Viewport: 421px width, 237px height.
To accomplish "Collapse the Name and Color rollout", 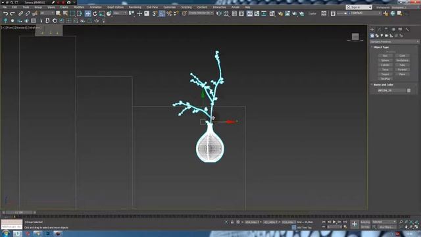I will point(384,85).
